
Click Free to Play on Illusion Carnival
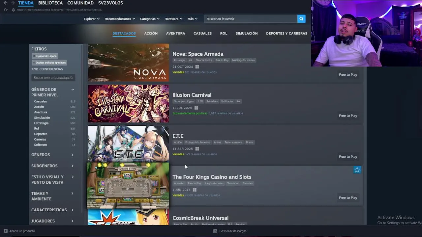click(x=348, y=116)
